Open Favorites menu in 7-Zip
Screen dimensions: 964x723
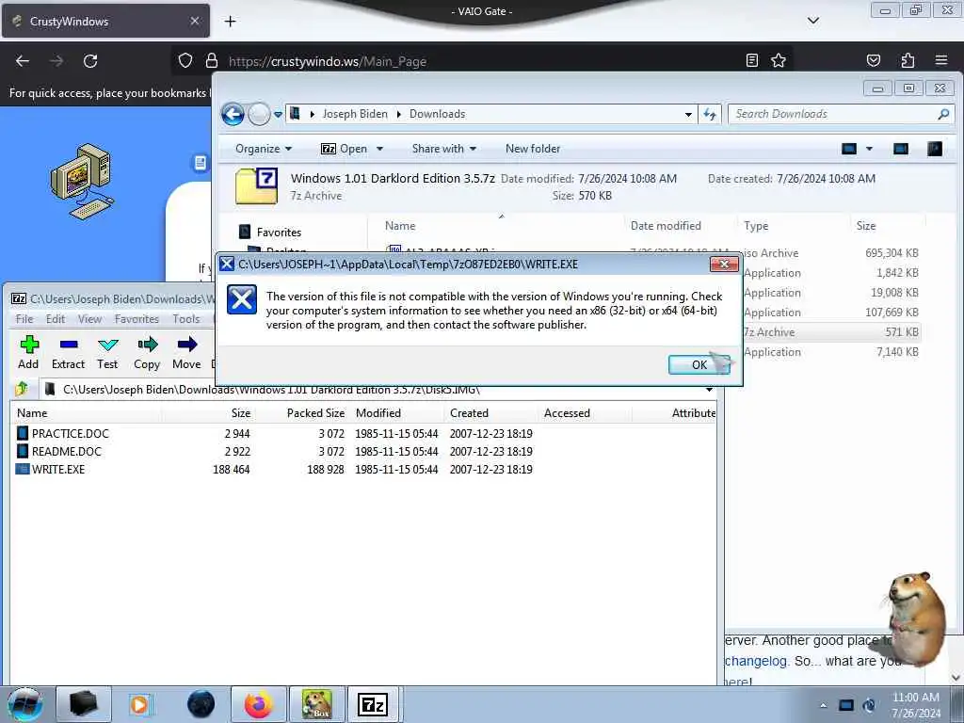coord(137,319)
